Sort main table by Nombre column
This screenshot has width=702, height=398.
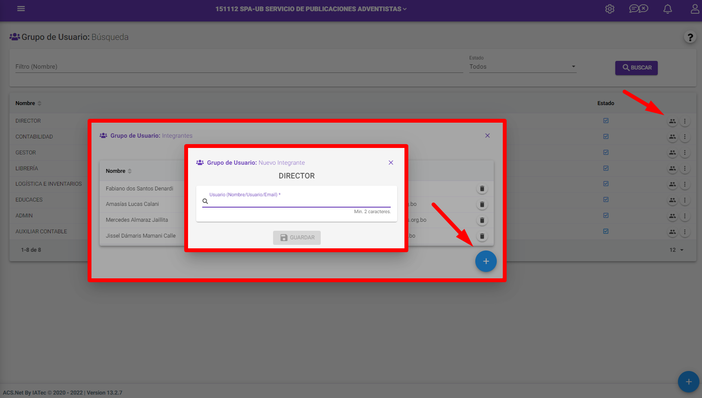point(28,103)
